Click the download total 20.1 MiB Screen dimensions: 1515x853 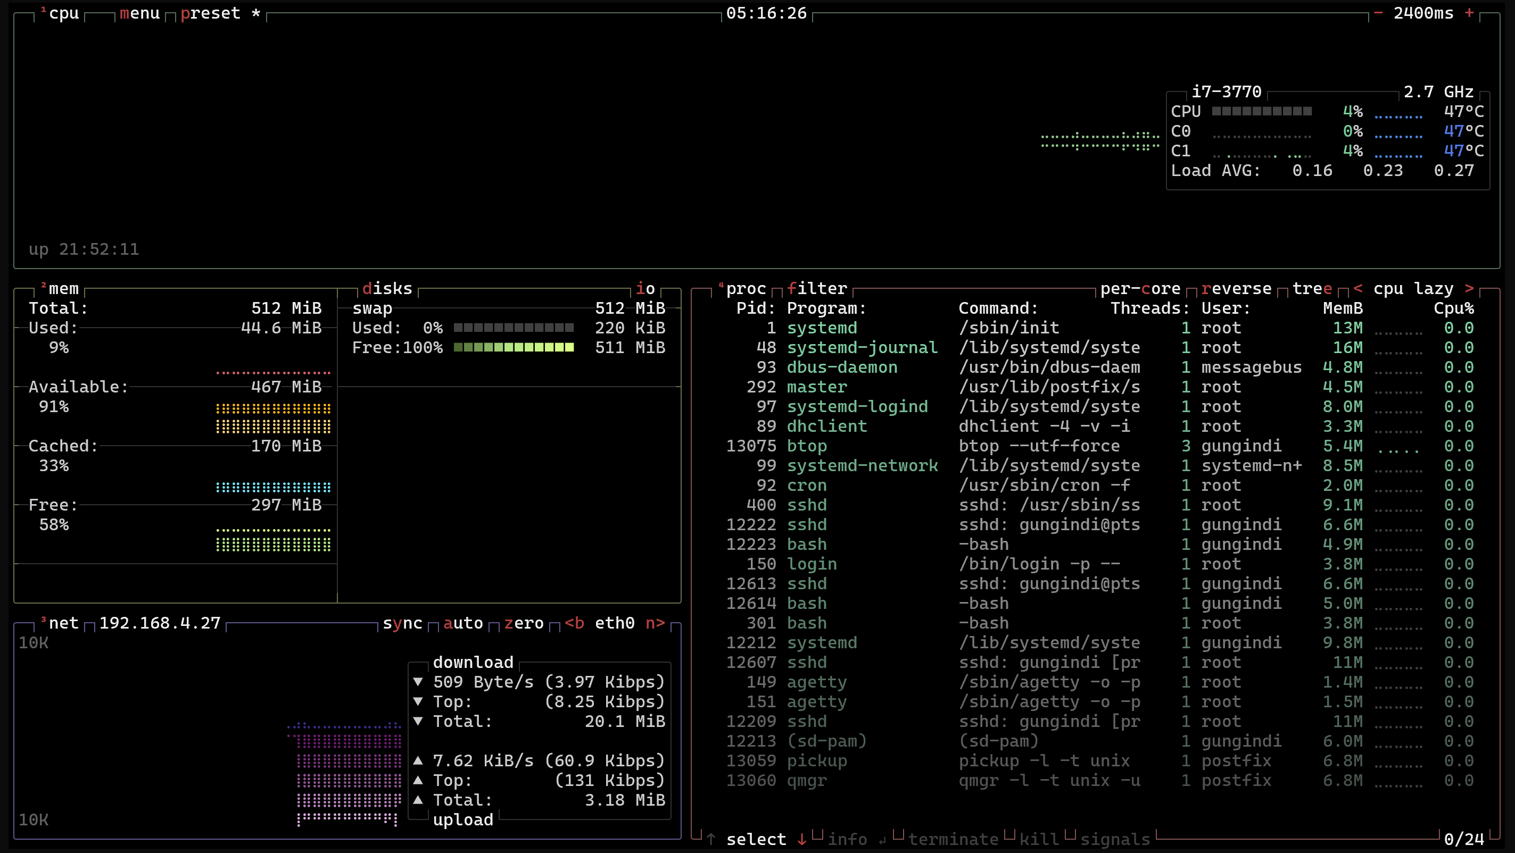pyautogui.click(x=625, y=722)
